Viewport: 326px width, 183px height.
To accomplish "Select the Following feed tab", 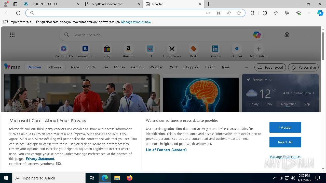I will 55,67.
